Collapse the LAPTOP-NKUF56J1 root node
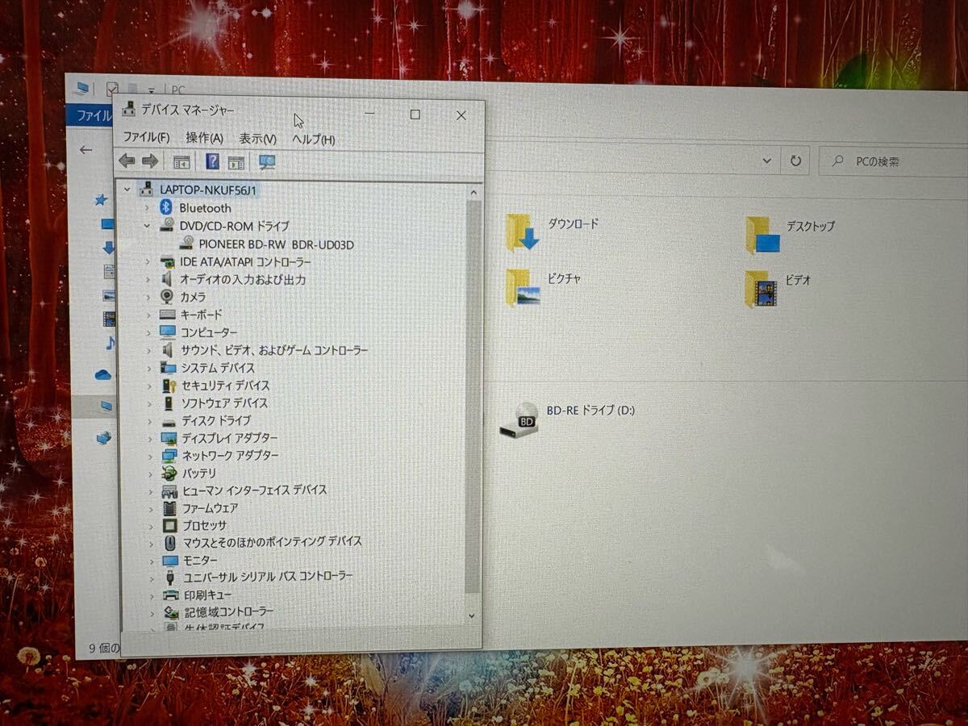The width and height of the screenshot is (968, 726). (127, 190)
